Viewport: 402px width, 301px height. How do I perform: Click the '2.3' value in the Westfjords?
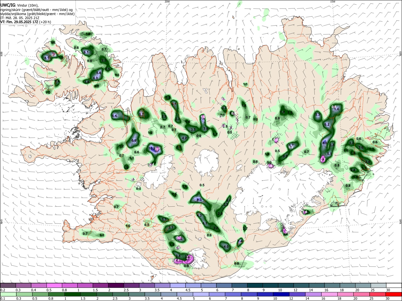104,60
